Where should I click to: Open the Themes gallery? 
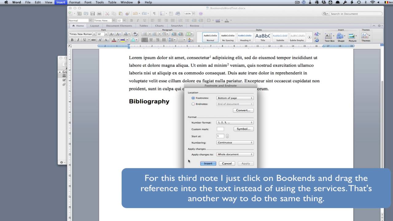[366, 37]
